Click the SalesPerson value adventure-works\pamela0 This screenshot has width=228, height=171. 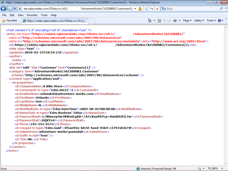[x=61, y=131]
